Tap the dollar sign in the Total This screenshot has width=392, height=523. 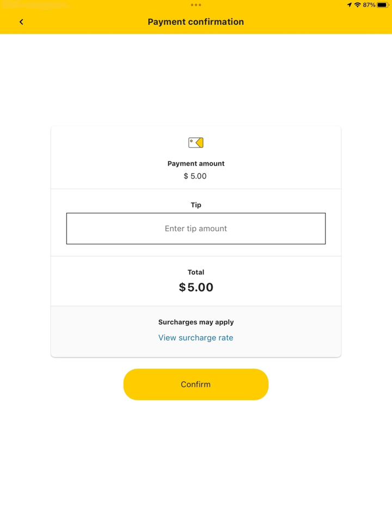point(182,288)
